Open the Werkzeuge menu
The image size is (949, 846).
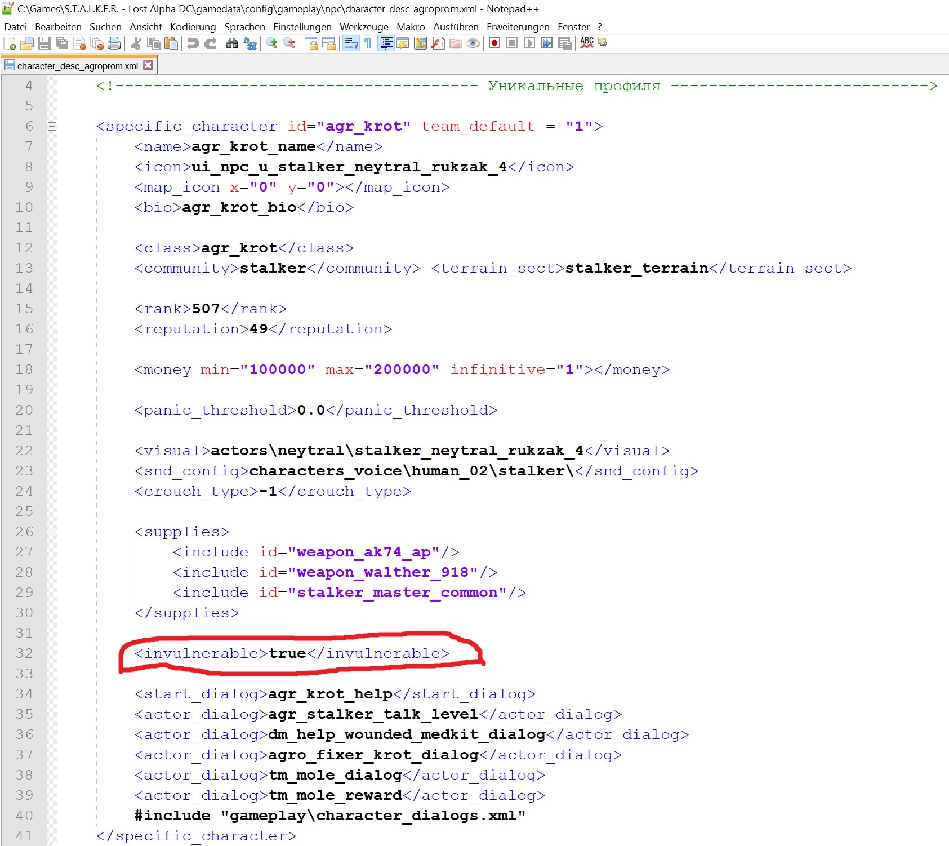tap(364, 26)
